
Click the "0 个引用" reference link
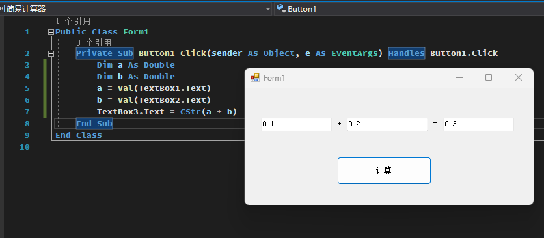pos(94,43)
